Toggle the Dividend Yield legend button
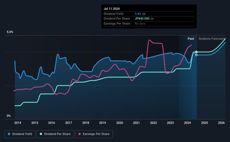Image resolution: width=230 pixels, height=142 pixels. [20, 134]
